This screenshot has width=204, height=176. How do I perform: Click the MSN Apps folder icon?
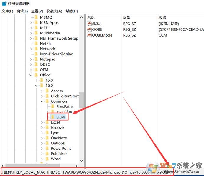(36, 22)
